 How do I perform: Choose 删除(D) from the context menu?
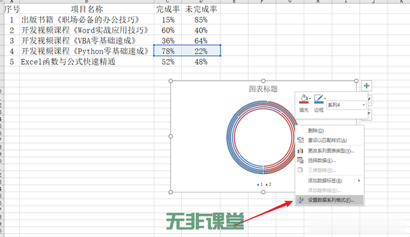tap(316, 131)
